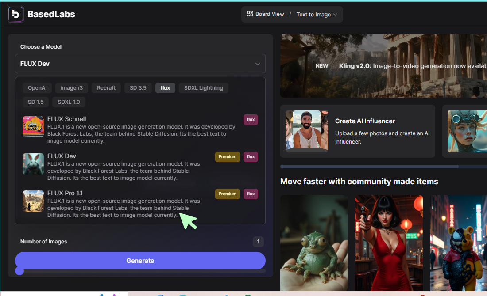Click the NEW badge on the banner
This screenshot has height=296, width=487.
(x=322, y=66)
